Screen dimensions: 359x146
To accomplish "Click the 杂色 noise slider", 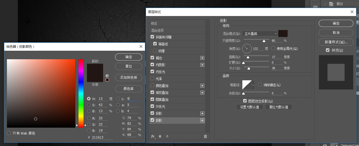I will (x=256, y=93).
